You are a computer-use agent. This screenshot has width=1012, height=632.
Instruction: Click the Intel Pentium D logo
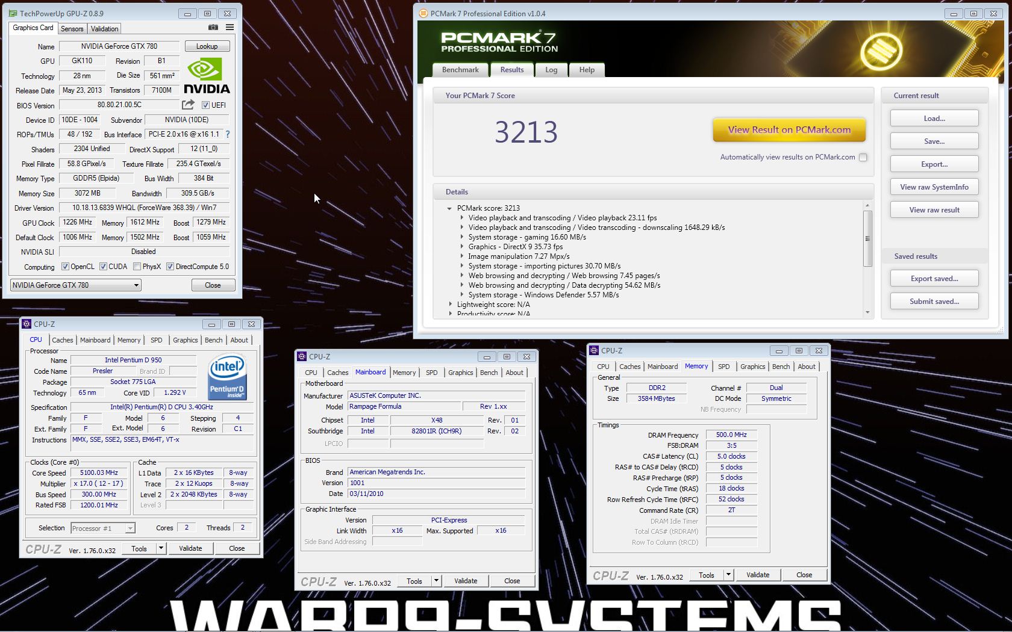[x=227, y=377]
